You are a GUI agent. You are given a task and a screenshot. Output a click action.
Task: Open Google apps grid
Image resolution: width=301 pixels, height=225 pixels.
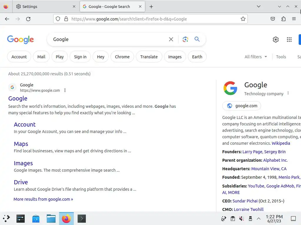tap(289, 40)
